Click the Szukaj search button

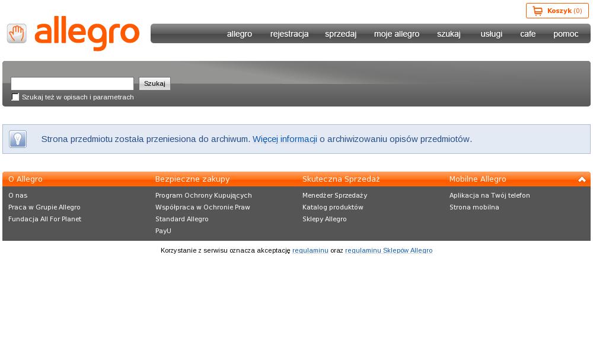click(155, 83)
